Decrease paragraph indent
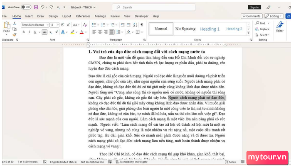This screenshot has height=168, width=291. [x=123, y=25]
